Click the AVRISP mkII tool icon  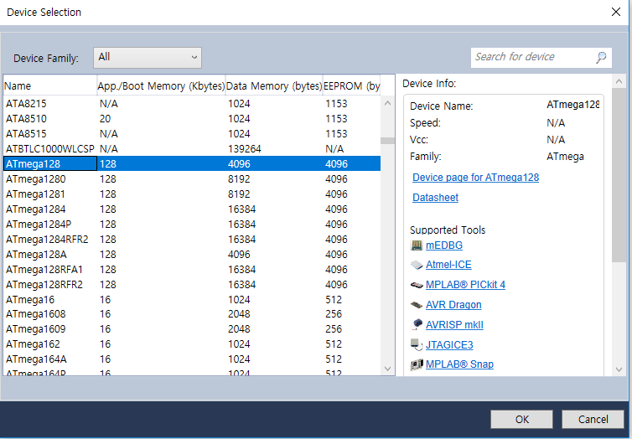point(417,324)
